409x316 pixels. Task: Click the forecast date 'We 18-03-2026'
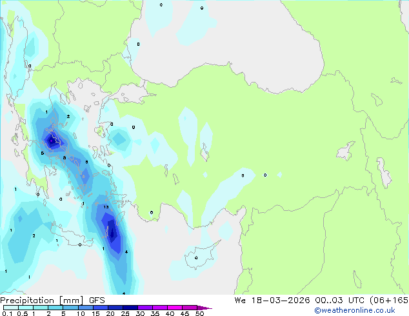[272, 301]
